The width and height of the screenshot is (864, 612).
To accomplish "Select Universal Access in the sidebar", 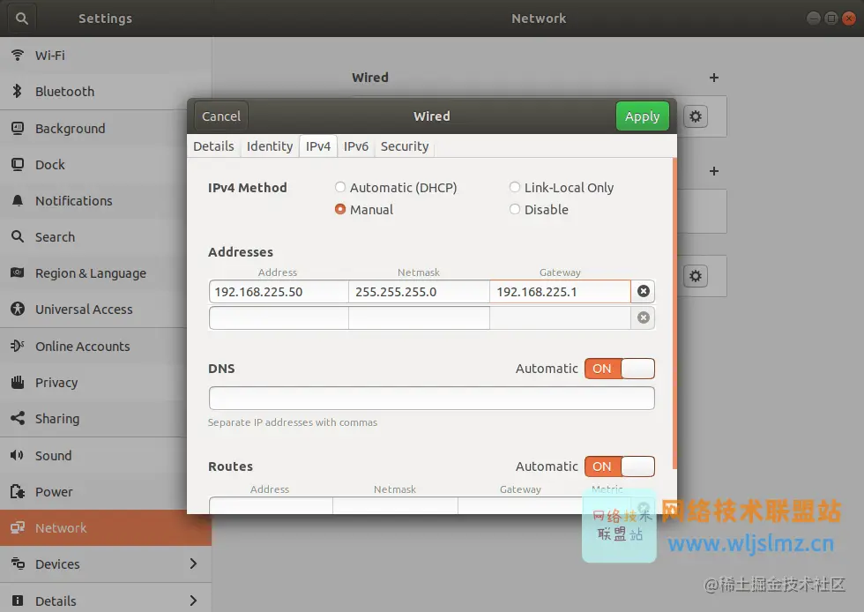I will (x=83, y=309).
